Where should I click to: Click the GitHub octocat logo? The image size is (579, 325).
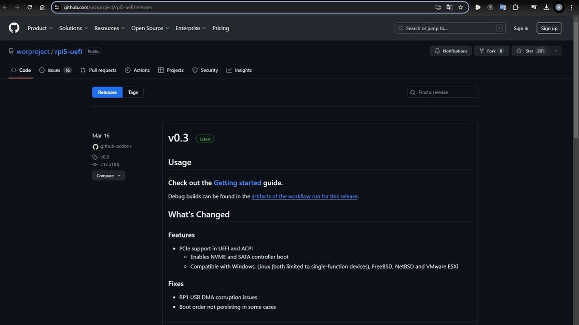(x=14, y=28)
